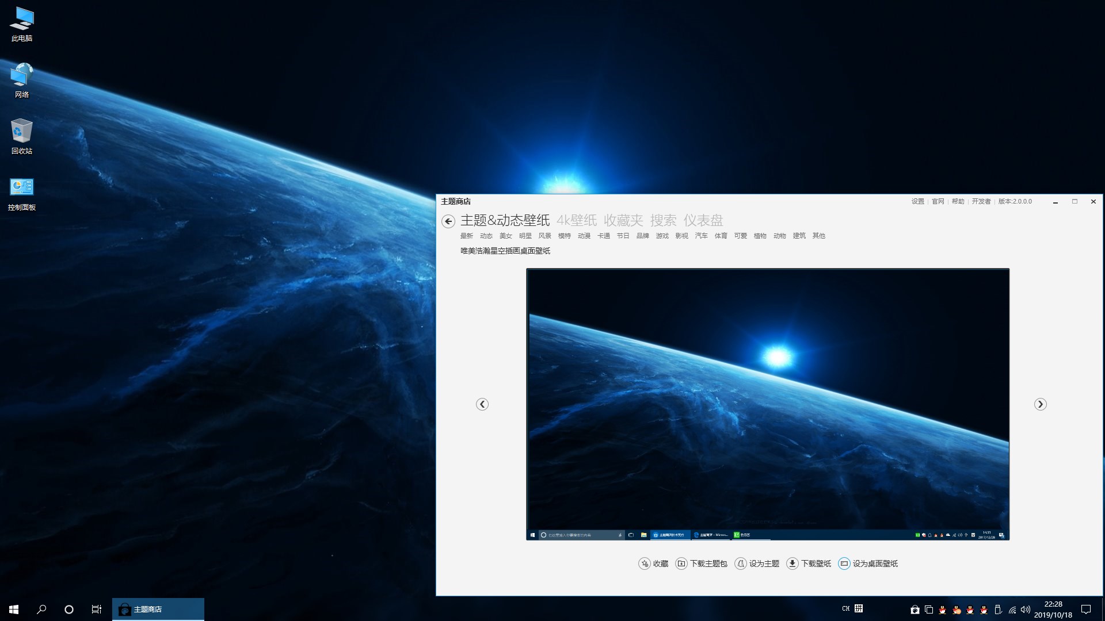
Task: Open the 收藏夹 tab
Action: (x=623, y=220)
